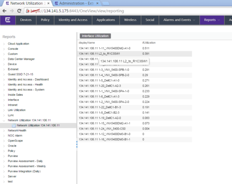The width and height of the screenshot is (232, 184).
Task: Open the Network Utilization 134.141.106.11 child report
Action: 38,126
